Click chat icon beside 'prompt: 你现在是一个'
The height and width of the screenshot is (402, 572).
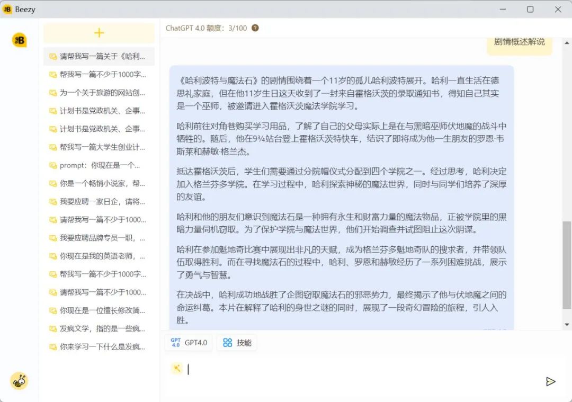53,165
